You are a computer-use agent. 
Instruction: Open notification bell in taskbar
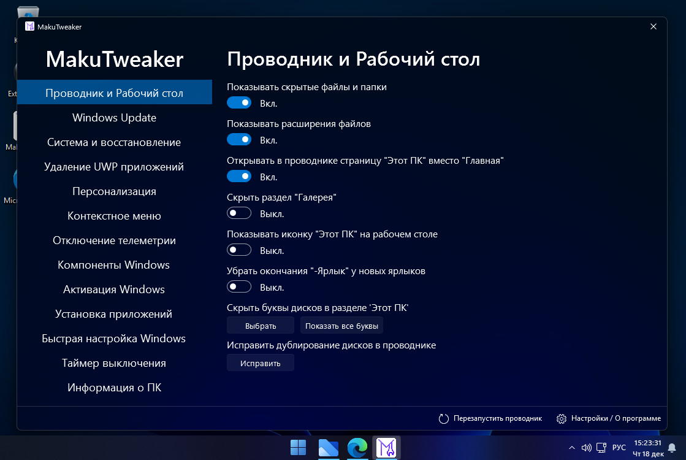pyautogui.click(x=672, y=448)
